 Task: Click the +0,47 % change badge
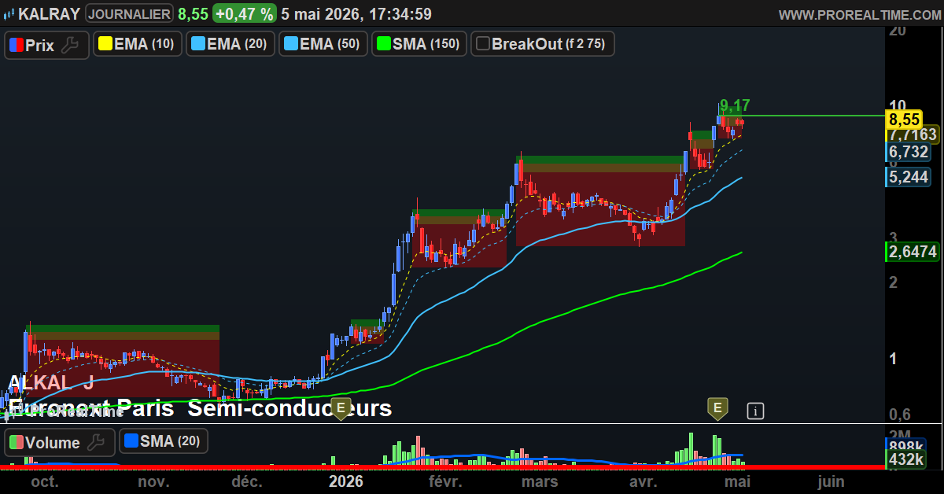click(x=245, y=13)
